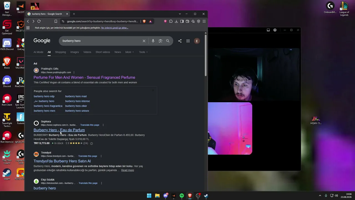Open options for Ekşi Sözlük result
This screenshot has height=200, width=355.
102,183
